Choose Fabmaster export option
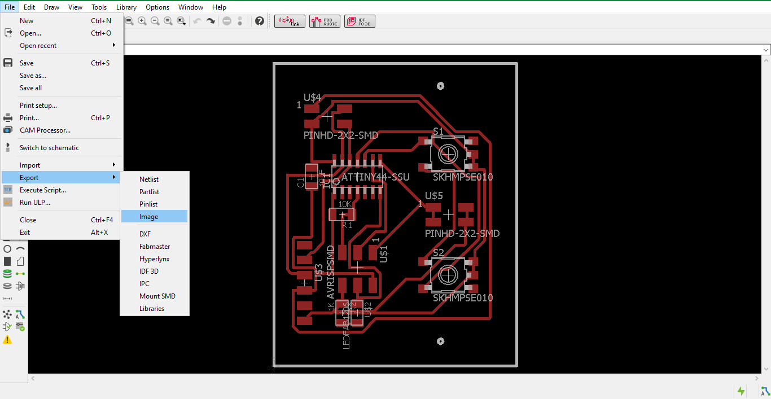Image resolution: width=771 pixels, height=399 pixels. 155,247
